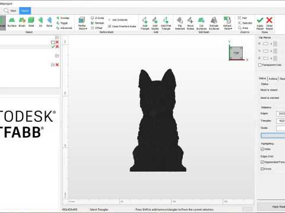
Task: Toggle Y clip plane checkbox
Action: pyautogui.click(x=265, y=51)
